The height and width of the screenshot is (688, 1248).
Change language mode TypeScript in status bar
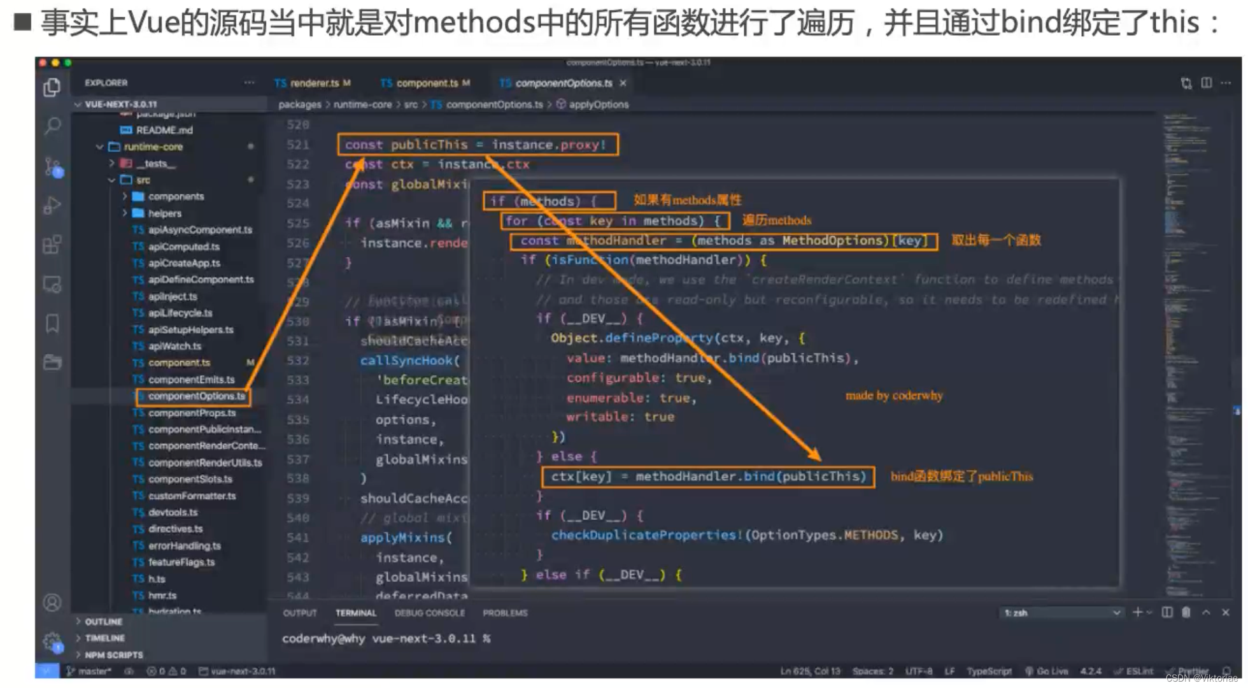(989, 671)
